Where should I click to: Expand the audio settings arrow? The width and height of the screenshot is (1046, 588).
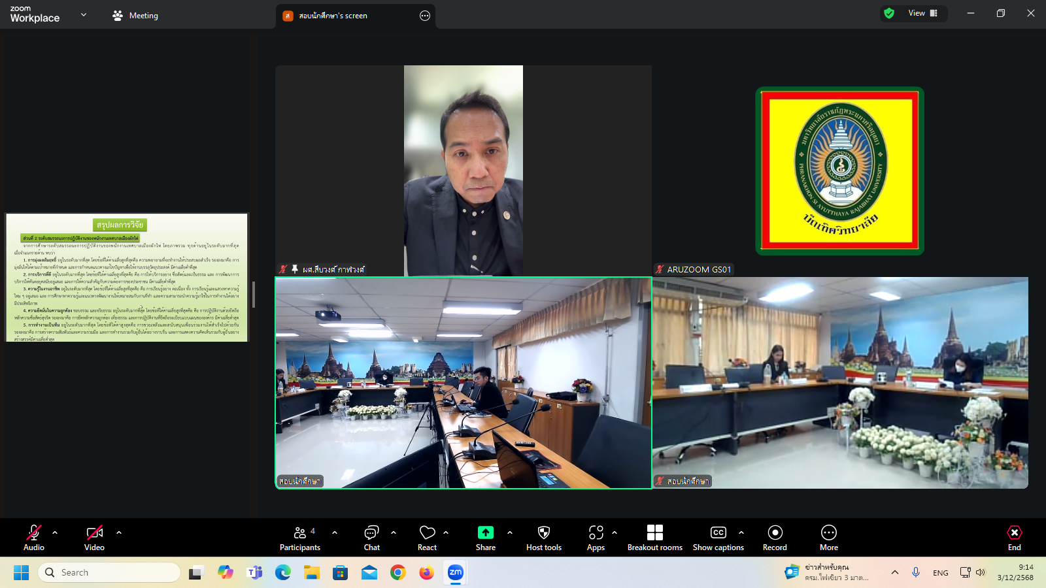55,532
